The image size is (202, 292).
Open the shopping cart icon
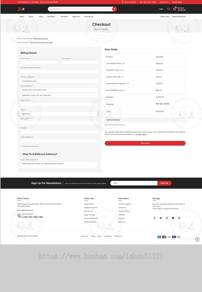point(174,9)
